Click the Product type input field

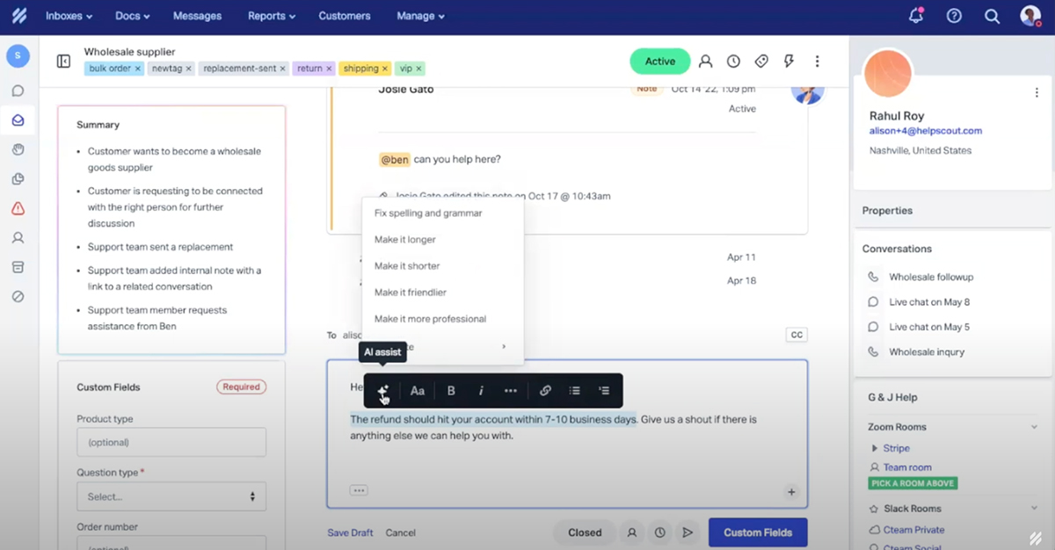(x=171, y=442)
